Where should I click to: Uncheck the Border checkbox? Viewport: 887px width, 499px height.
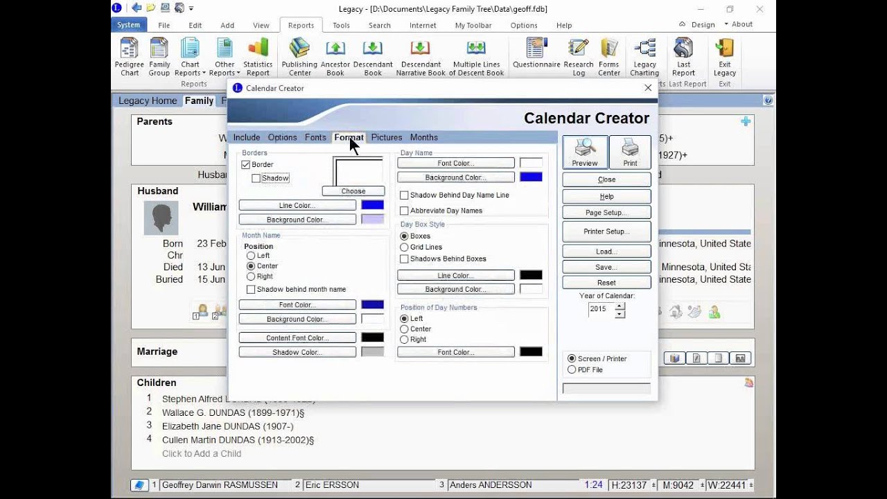click(x=246, y=165)
